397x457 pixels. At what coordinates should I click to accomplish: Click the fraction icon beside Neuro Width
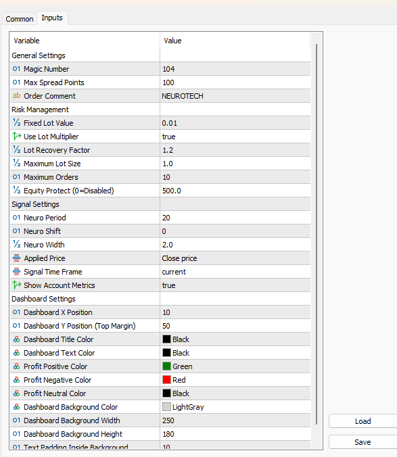17,244
